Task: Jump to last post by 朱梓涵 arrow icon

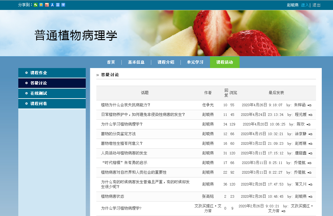Action: pyautogui.click(x=310, y=105)
